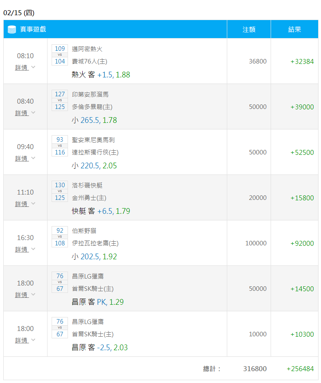
Task: Select the 快艇 客 +6.5 bet line
Action: [x=101, y=211]
